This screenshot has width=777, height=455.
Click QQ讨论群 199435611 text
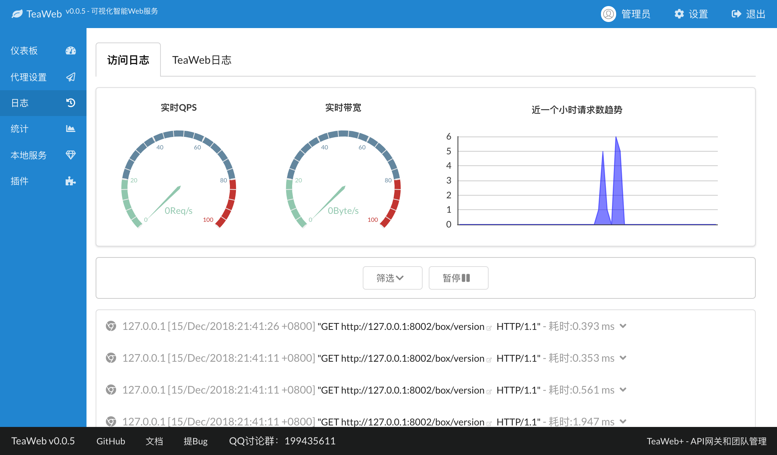point(282,441)
